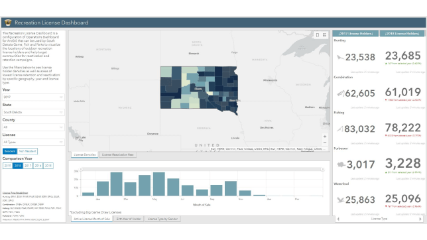Viewport: 427px width, 240px height.
Task: Go to next License Type page arrow
Action: pyautogui.click(x=420, y=219)
